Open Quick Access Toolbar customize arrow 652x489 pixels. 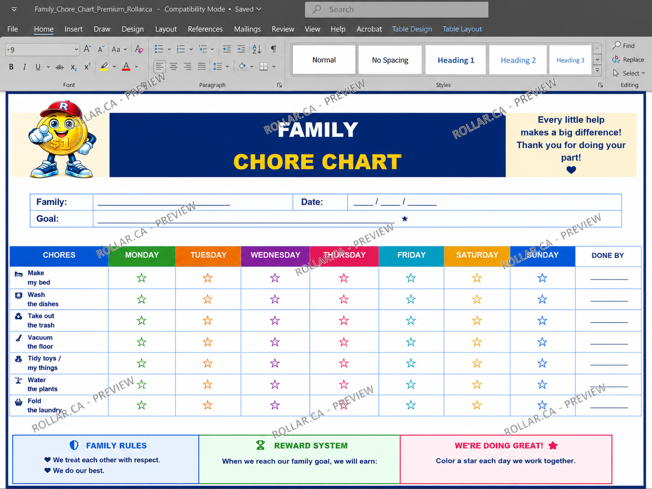(x=14, y=9)
